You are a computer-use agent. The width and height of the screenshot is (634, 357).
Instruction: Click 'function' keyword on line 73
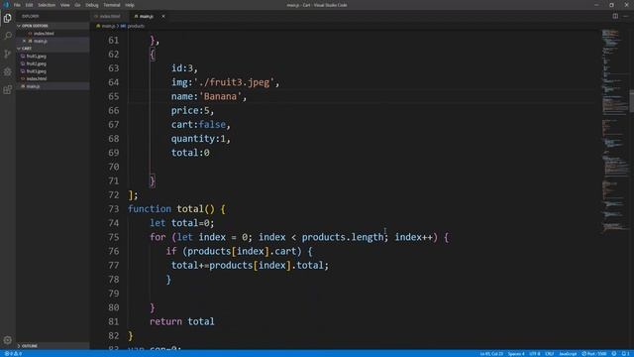point(150,209)
